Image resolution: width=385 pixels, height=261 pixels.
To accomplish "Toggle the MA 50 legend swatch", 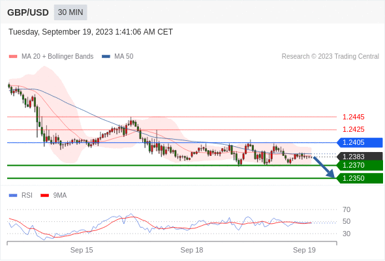I will pos(106,57).
